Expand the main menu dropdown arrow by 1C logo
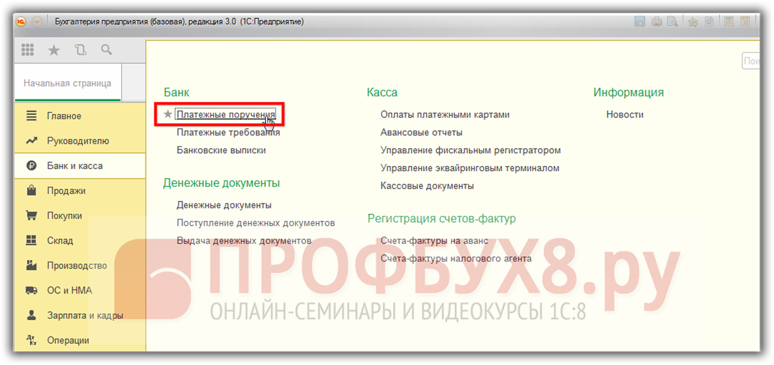This screenshot has width=774, height=365. (37, 22)
